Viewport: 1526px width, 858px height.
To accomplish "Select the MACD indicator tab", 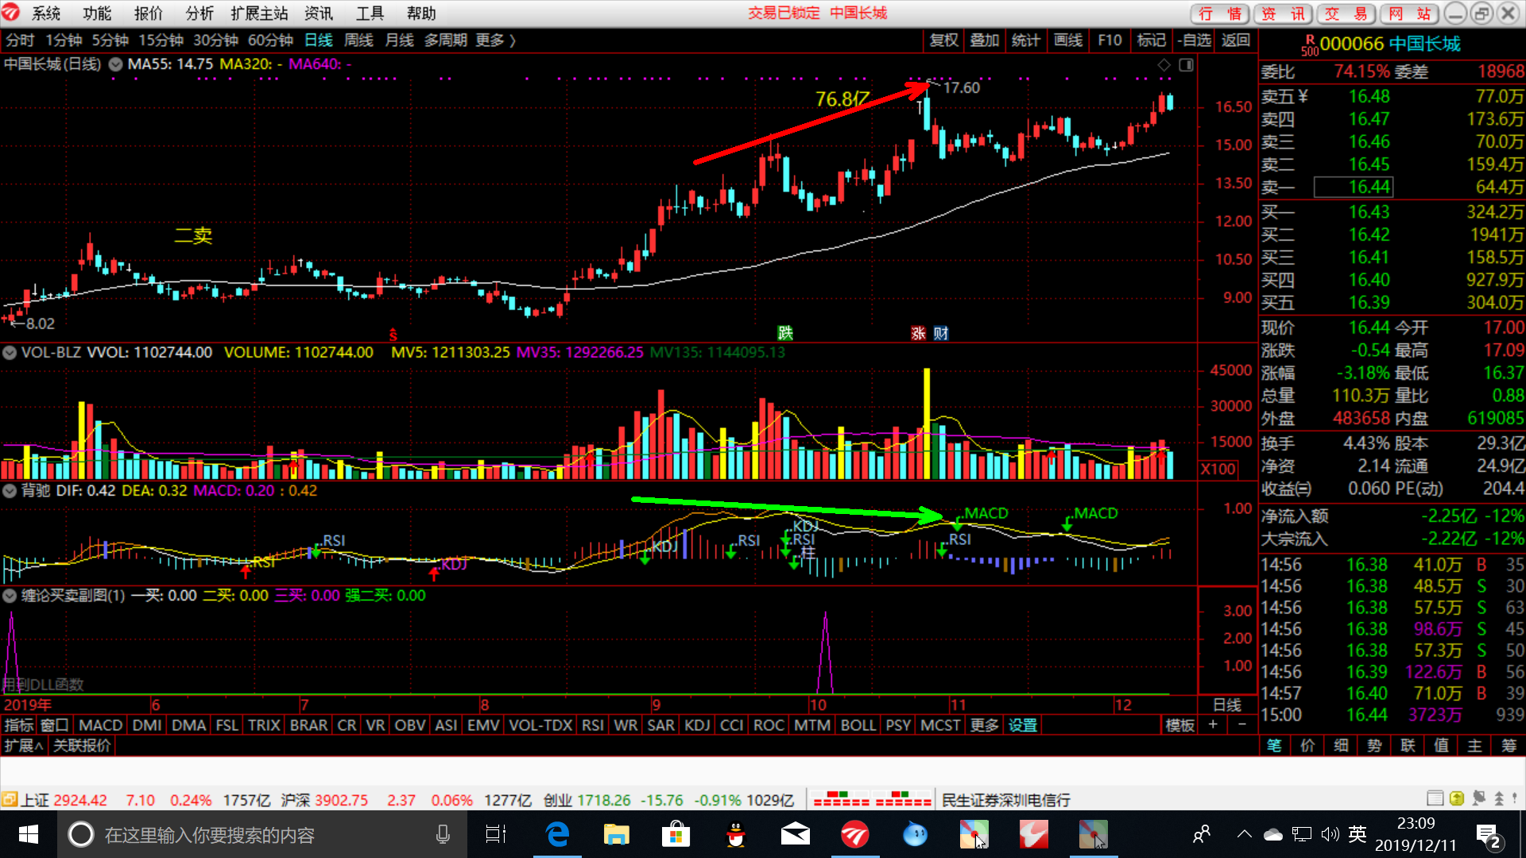I will click(x=101, y=725).
